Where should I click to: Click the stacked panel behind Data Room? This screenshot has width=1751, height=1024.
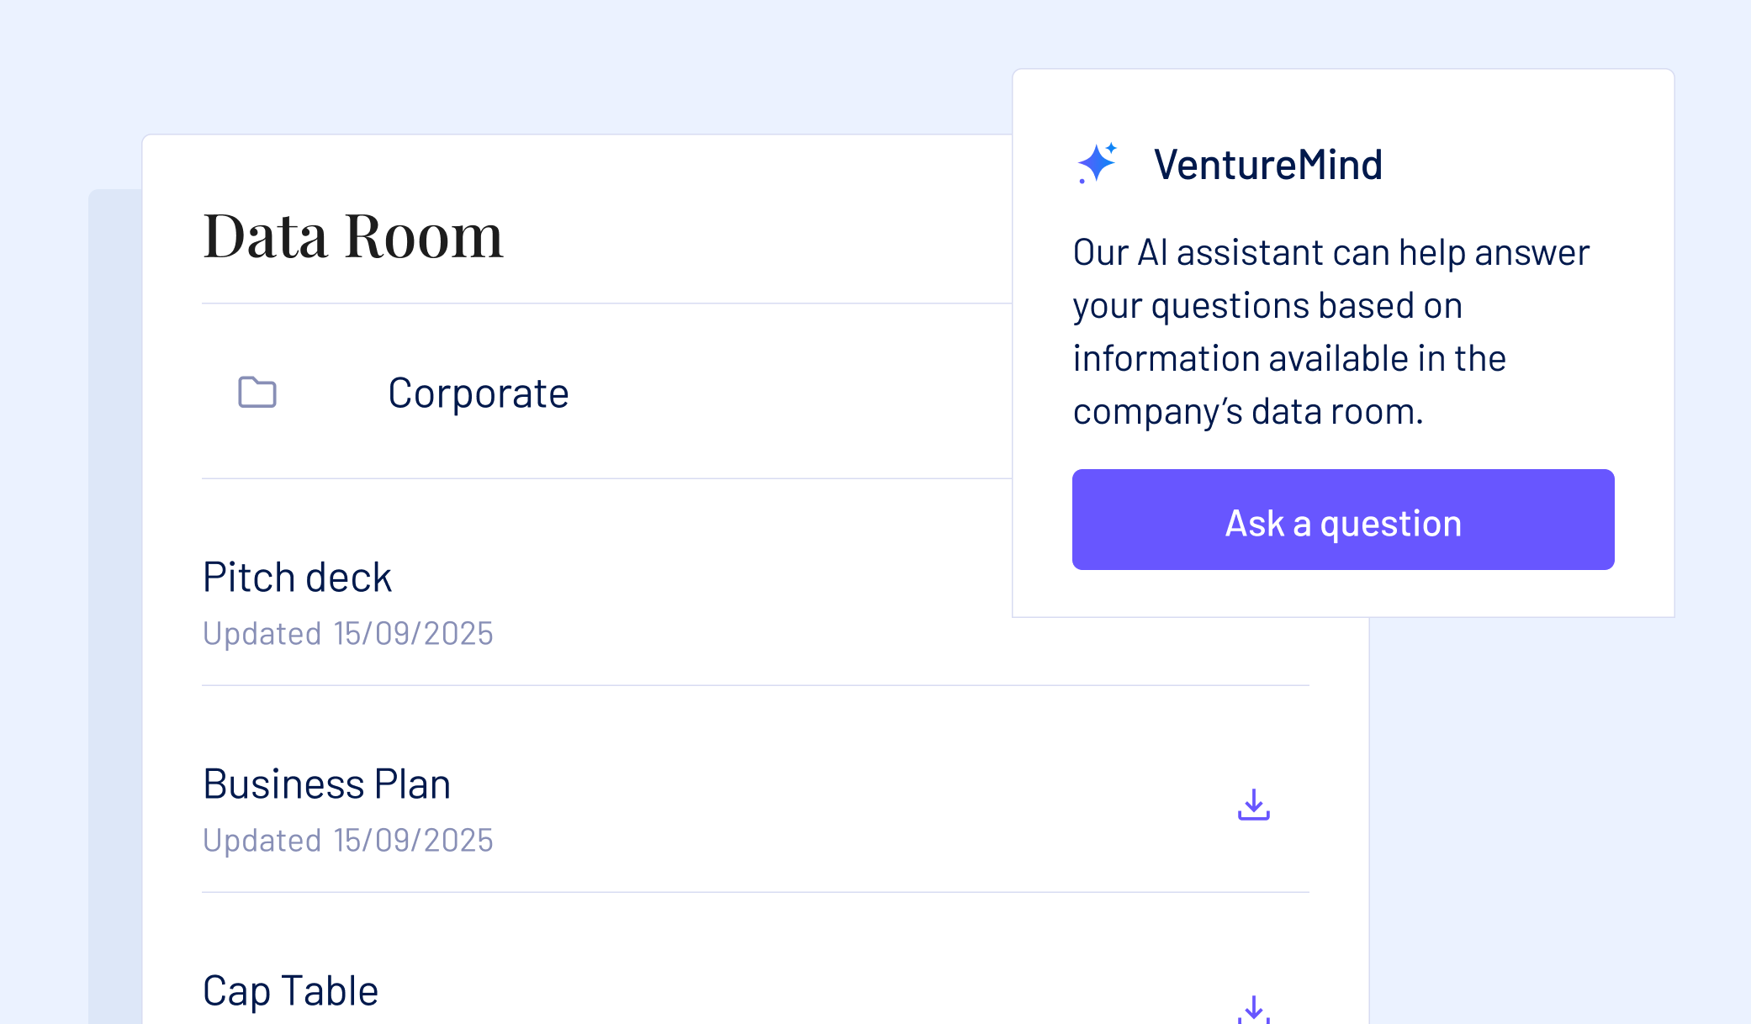point(115,606)
